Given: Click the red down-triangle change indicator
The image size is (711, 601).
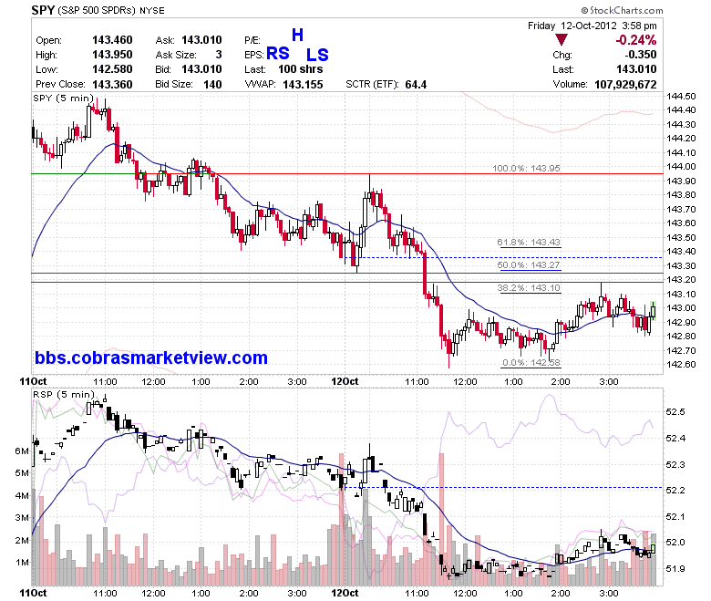Looking at the screenshot, I should 561,40.
